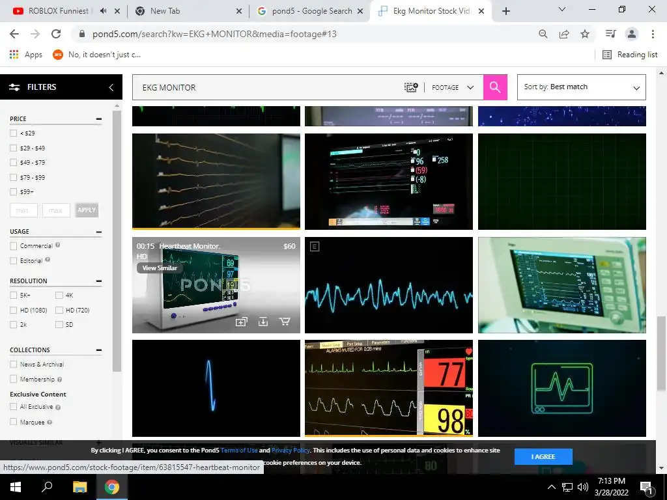
Task: Click the I AGREE cookie button
Action: [x=543, y=456]
